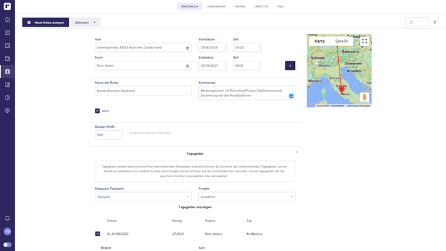This screenshot has width=446, height=251.
Task: Click the filter icon at top right
Action: pos(435,22)
